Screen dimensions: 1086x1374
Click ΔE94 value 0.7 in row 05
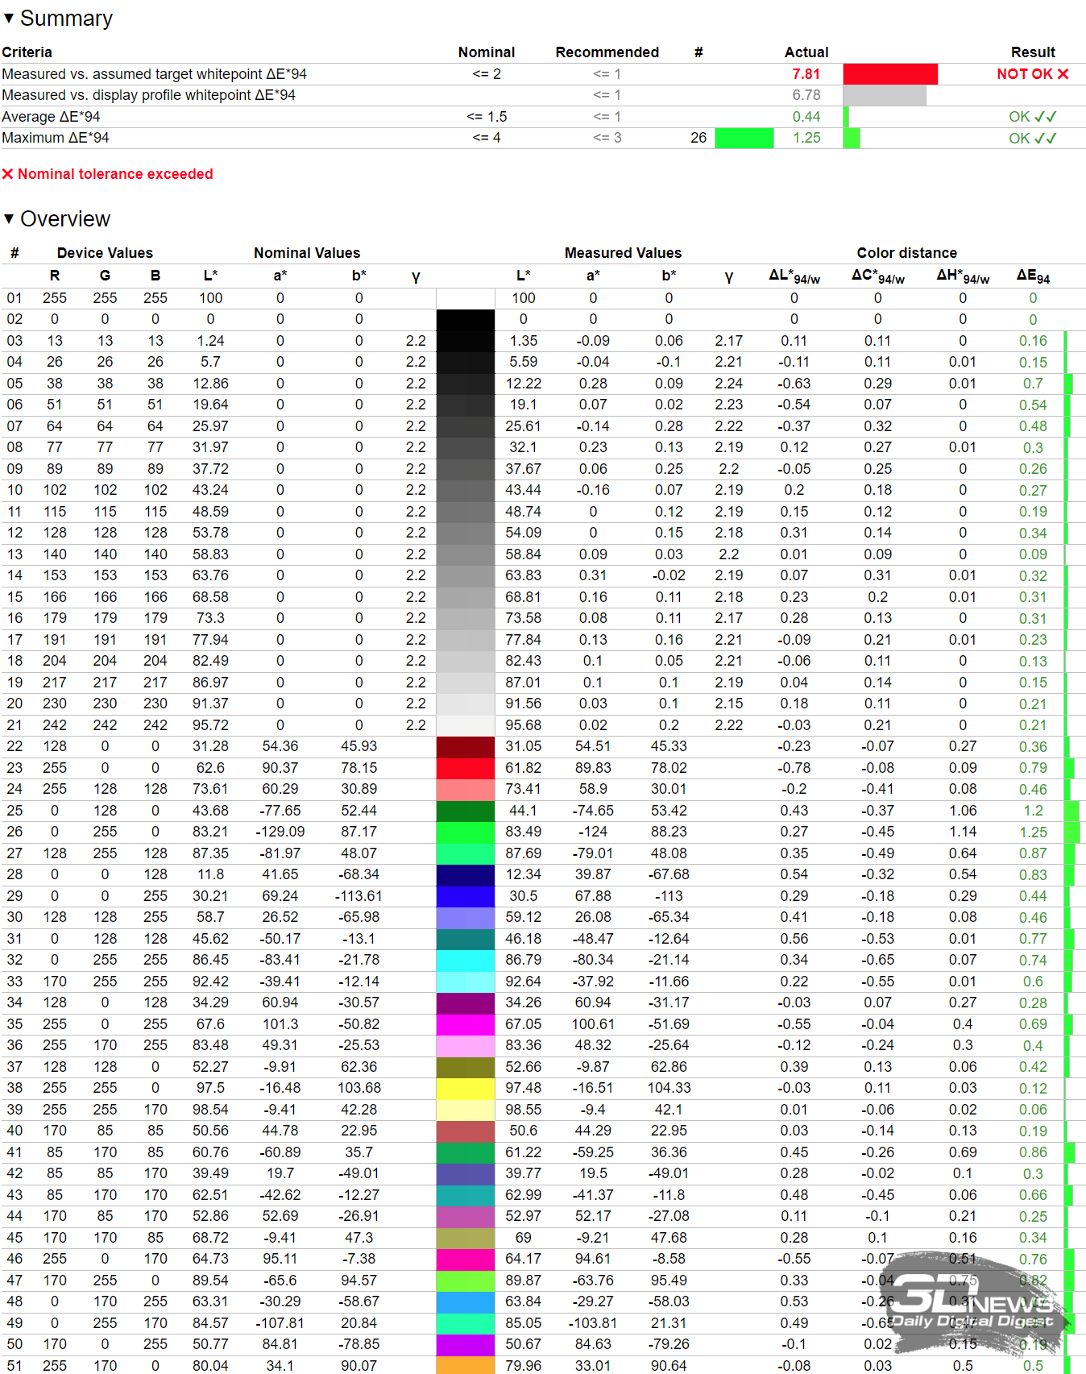(1033, 384)
